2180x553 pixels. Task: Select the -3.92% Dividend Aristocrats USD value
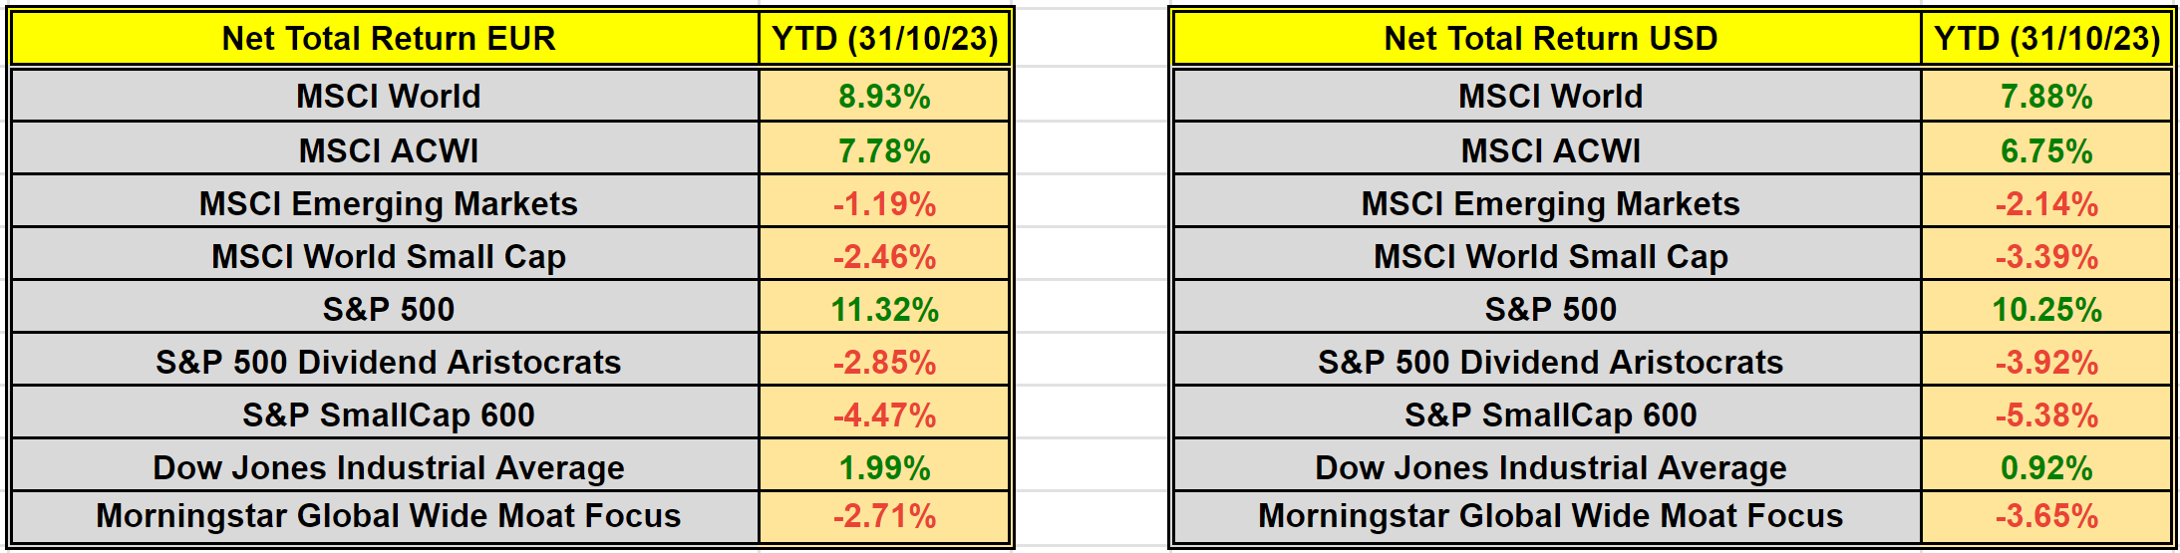(2046, 361)
